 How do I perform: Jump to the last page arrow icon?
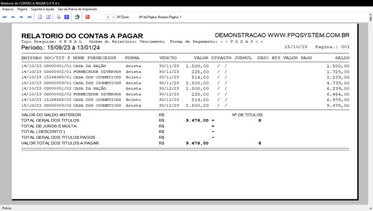click(x=29, y=17)
